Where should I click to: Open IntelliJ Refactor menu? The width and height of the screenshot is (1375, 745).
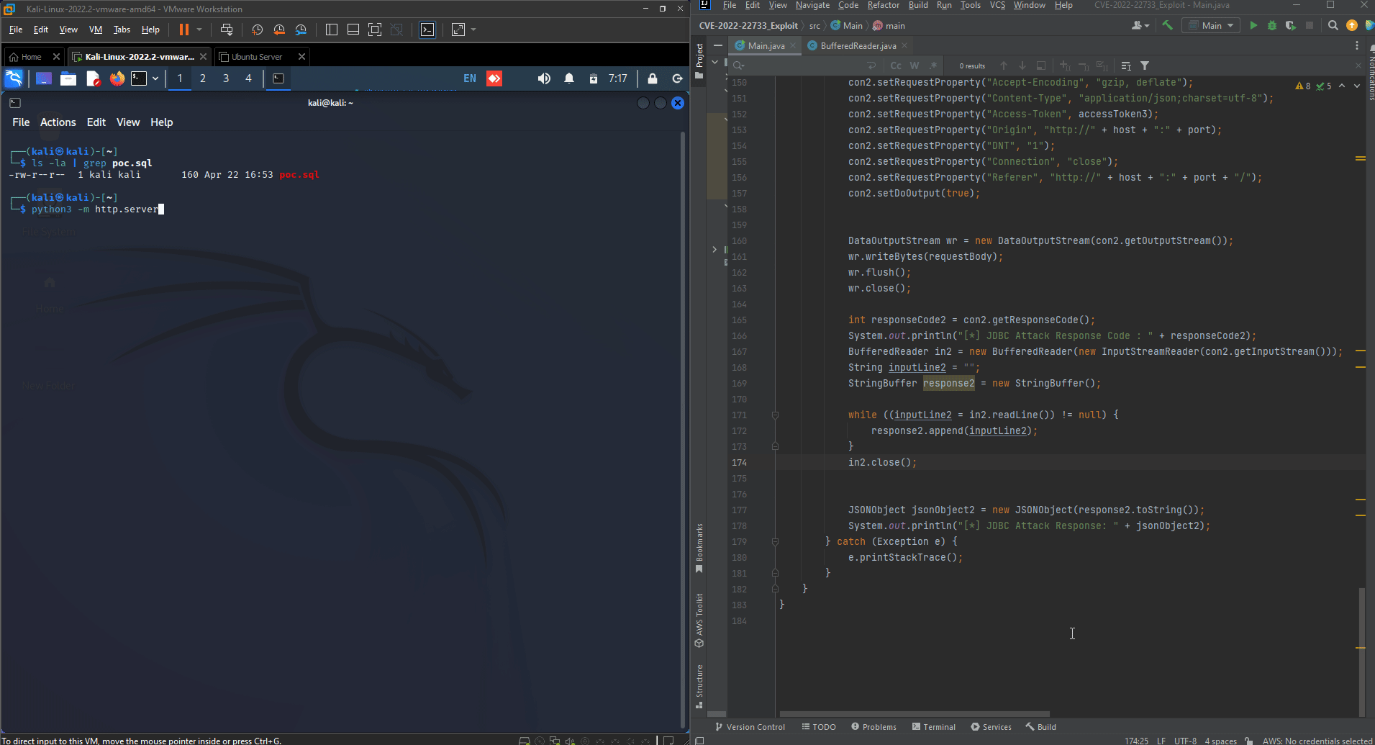coord(884,5)
